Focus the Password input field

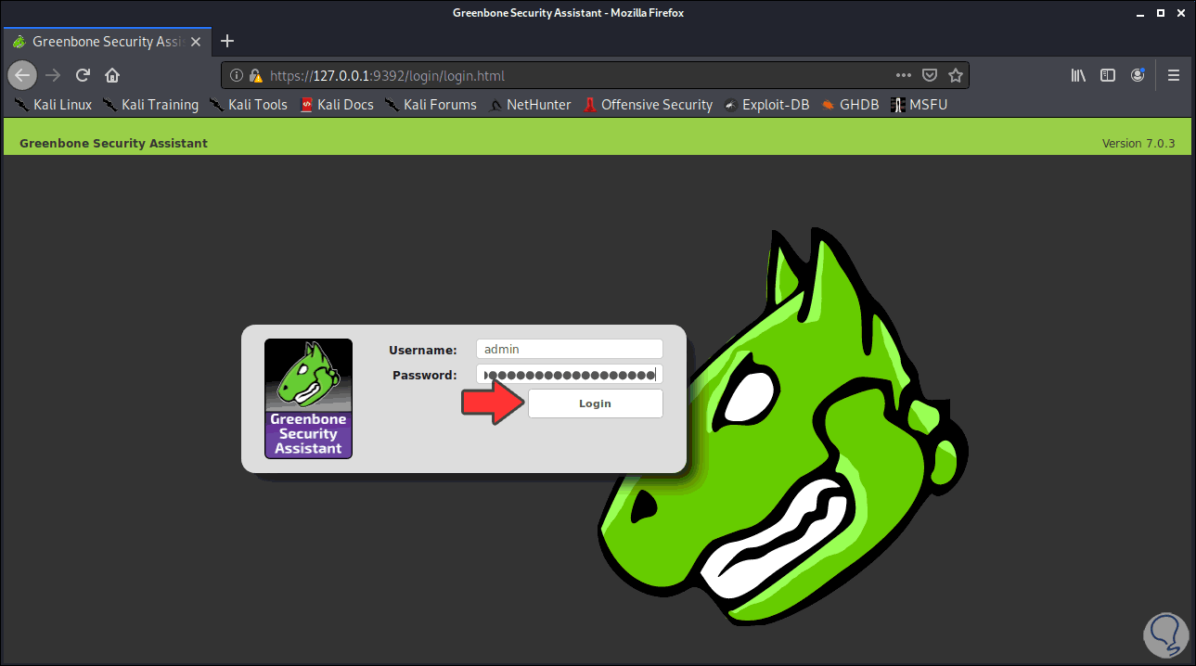(x=570, y=375)
